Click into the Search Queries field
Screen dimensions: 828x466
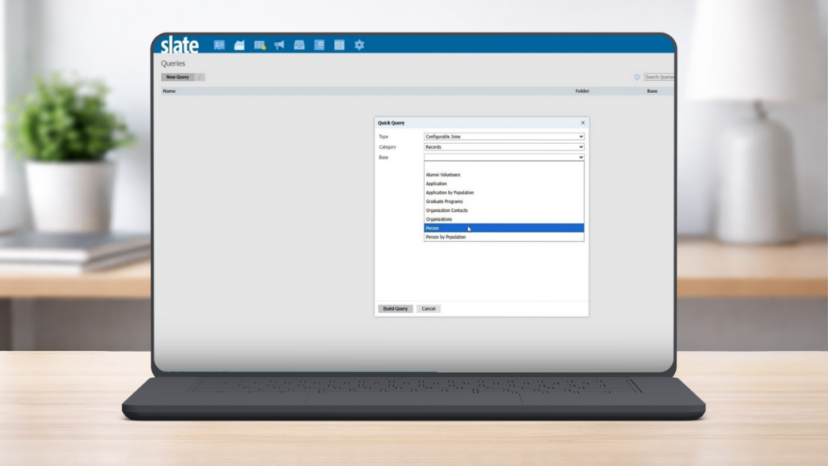[659, 77]
